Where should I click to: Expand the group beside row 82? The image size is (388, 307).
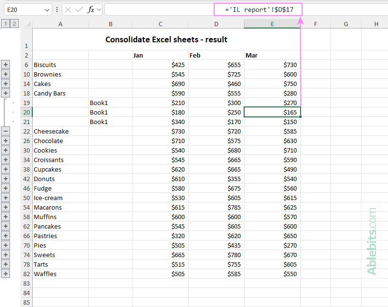click(x=5, y=274)
